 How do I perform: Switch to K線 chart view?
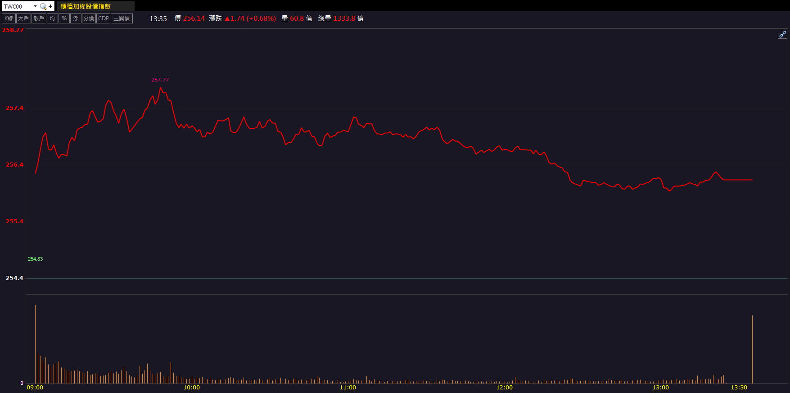[9, 18]
